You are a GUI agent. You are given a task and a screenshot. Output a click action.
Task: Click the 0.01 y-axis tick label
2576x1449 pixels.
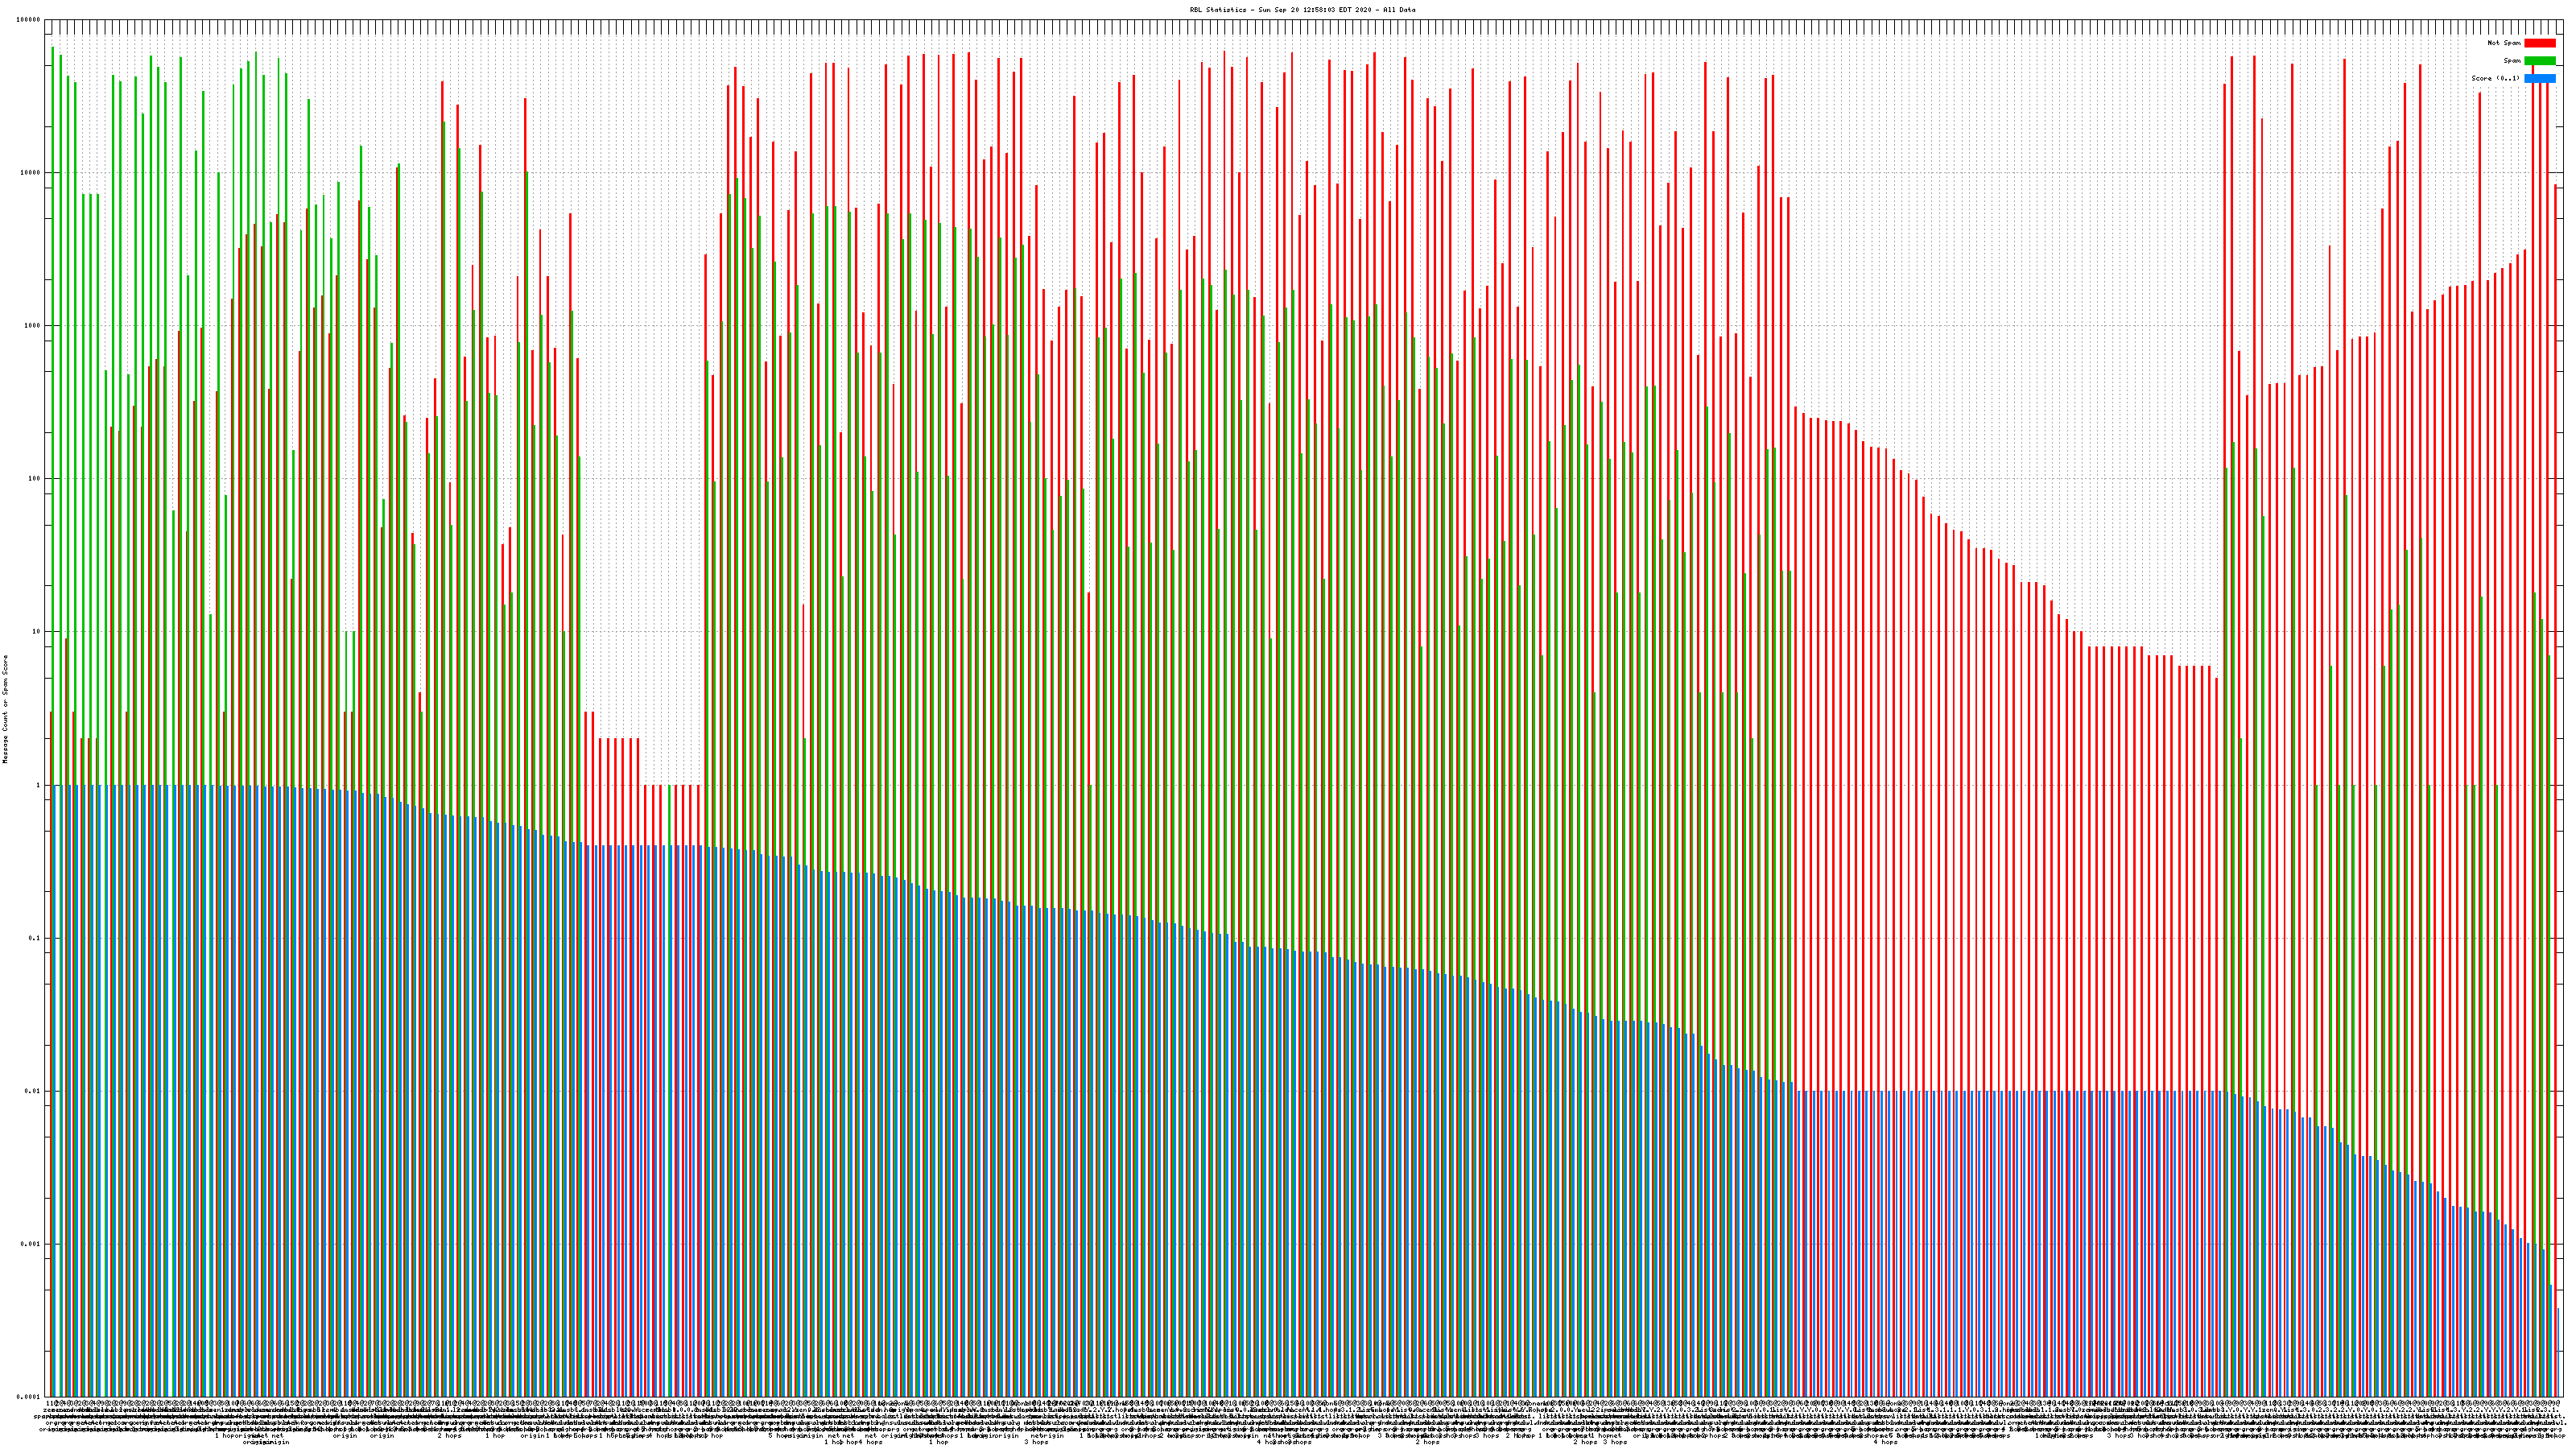coord(33,1091)
